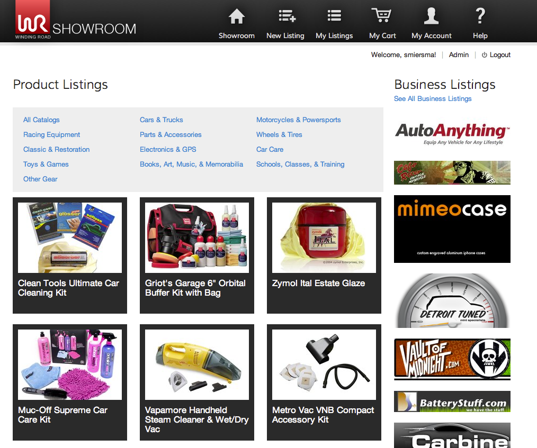
Task: Click the Logout power icon
Action: click(x=484, y=55)
